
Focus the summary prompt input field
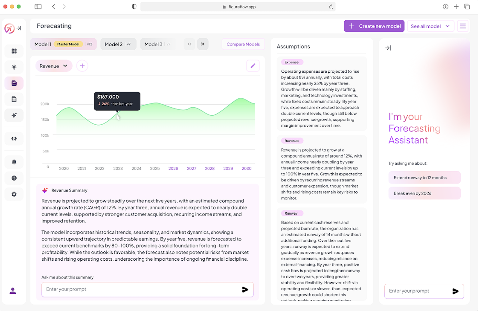[x=147, y=290]
